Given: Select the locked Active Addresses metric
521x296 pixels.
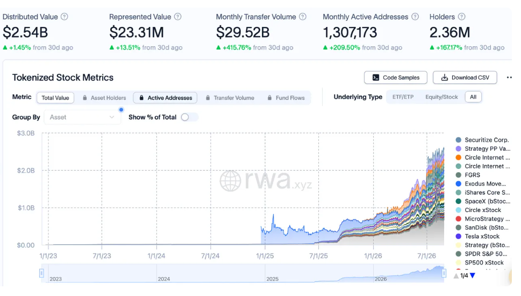Looking at the screenshot, I should tap(165, 98).
